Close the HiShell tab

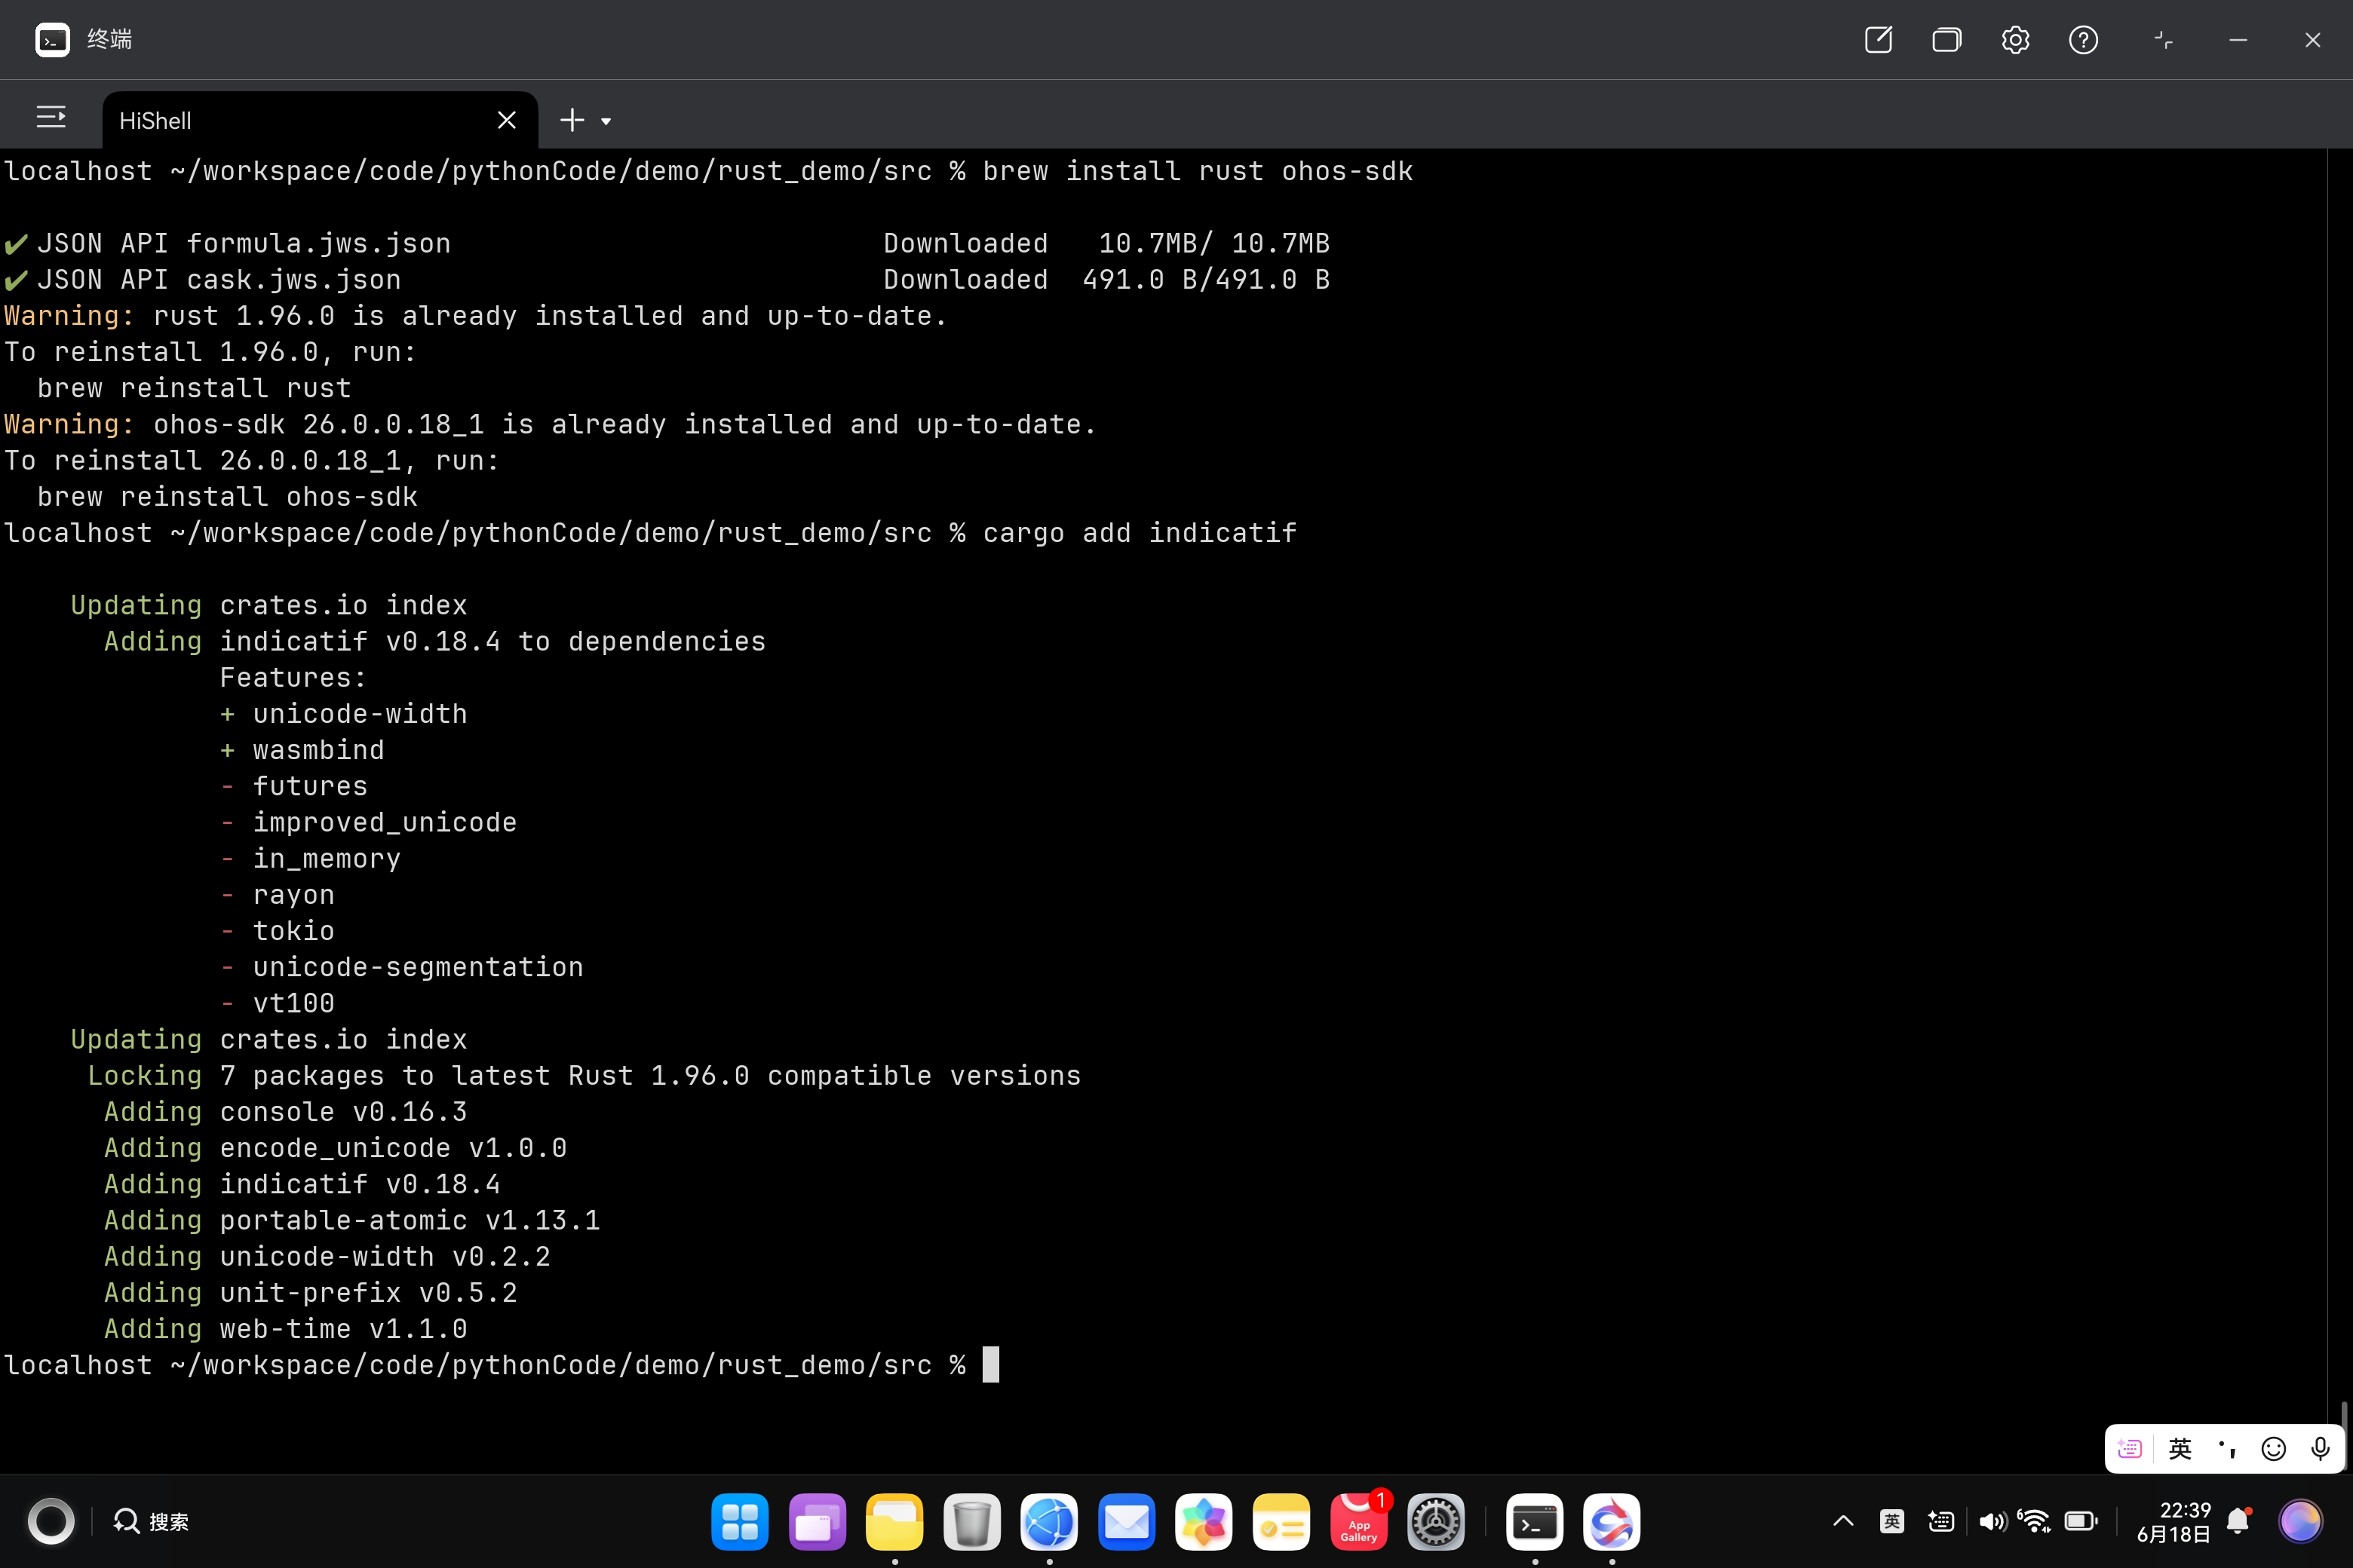(506, 120)
